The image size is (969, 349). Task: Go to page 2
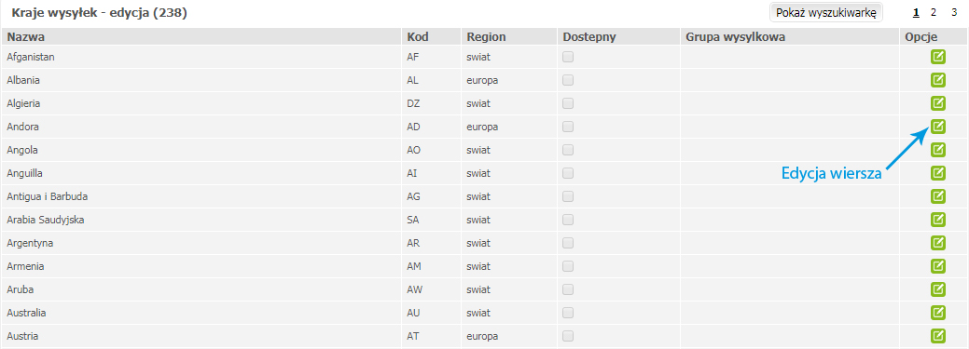(x=934, y=12)
